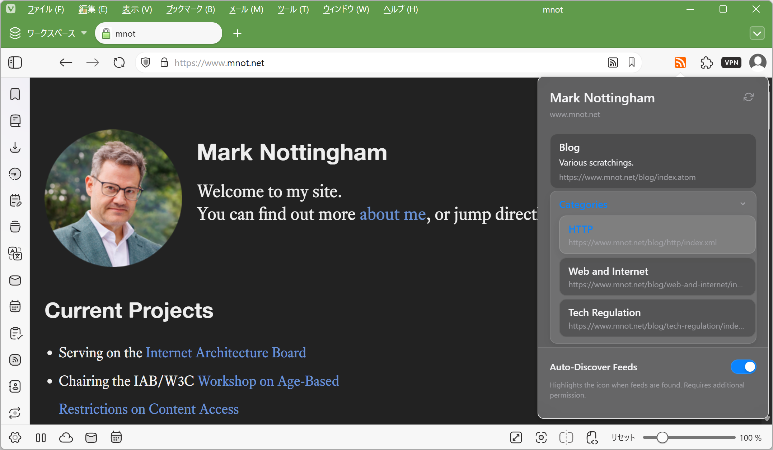This screenshot has width=773, height=450.
Task: Open the Downloads panel in sidebar
Action: 15,147
